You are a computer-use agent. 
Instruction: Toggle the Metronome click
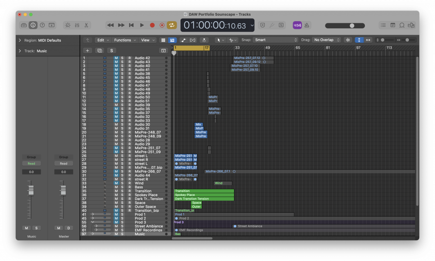pyautogui.click(x=307, y=25)
